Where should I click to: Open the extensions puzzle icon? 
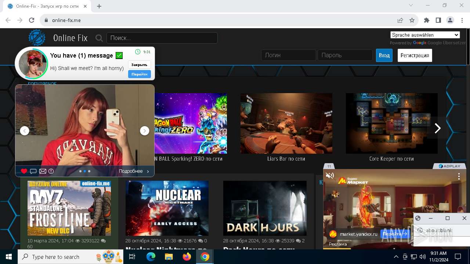(x=426, y=20)
